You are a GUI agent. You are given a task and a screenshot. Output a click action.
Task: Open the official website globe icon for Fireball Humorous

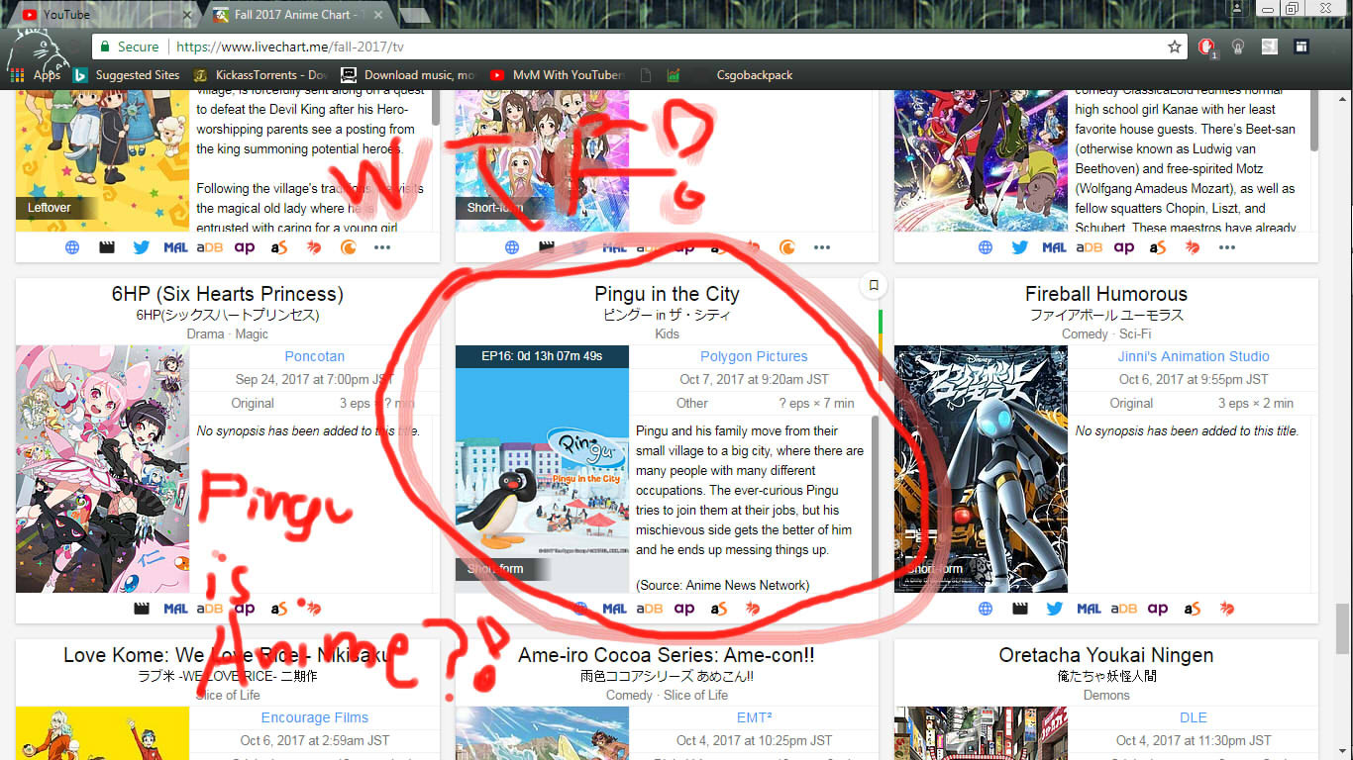click(986, 609)
